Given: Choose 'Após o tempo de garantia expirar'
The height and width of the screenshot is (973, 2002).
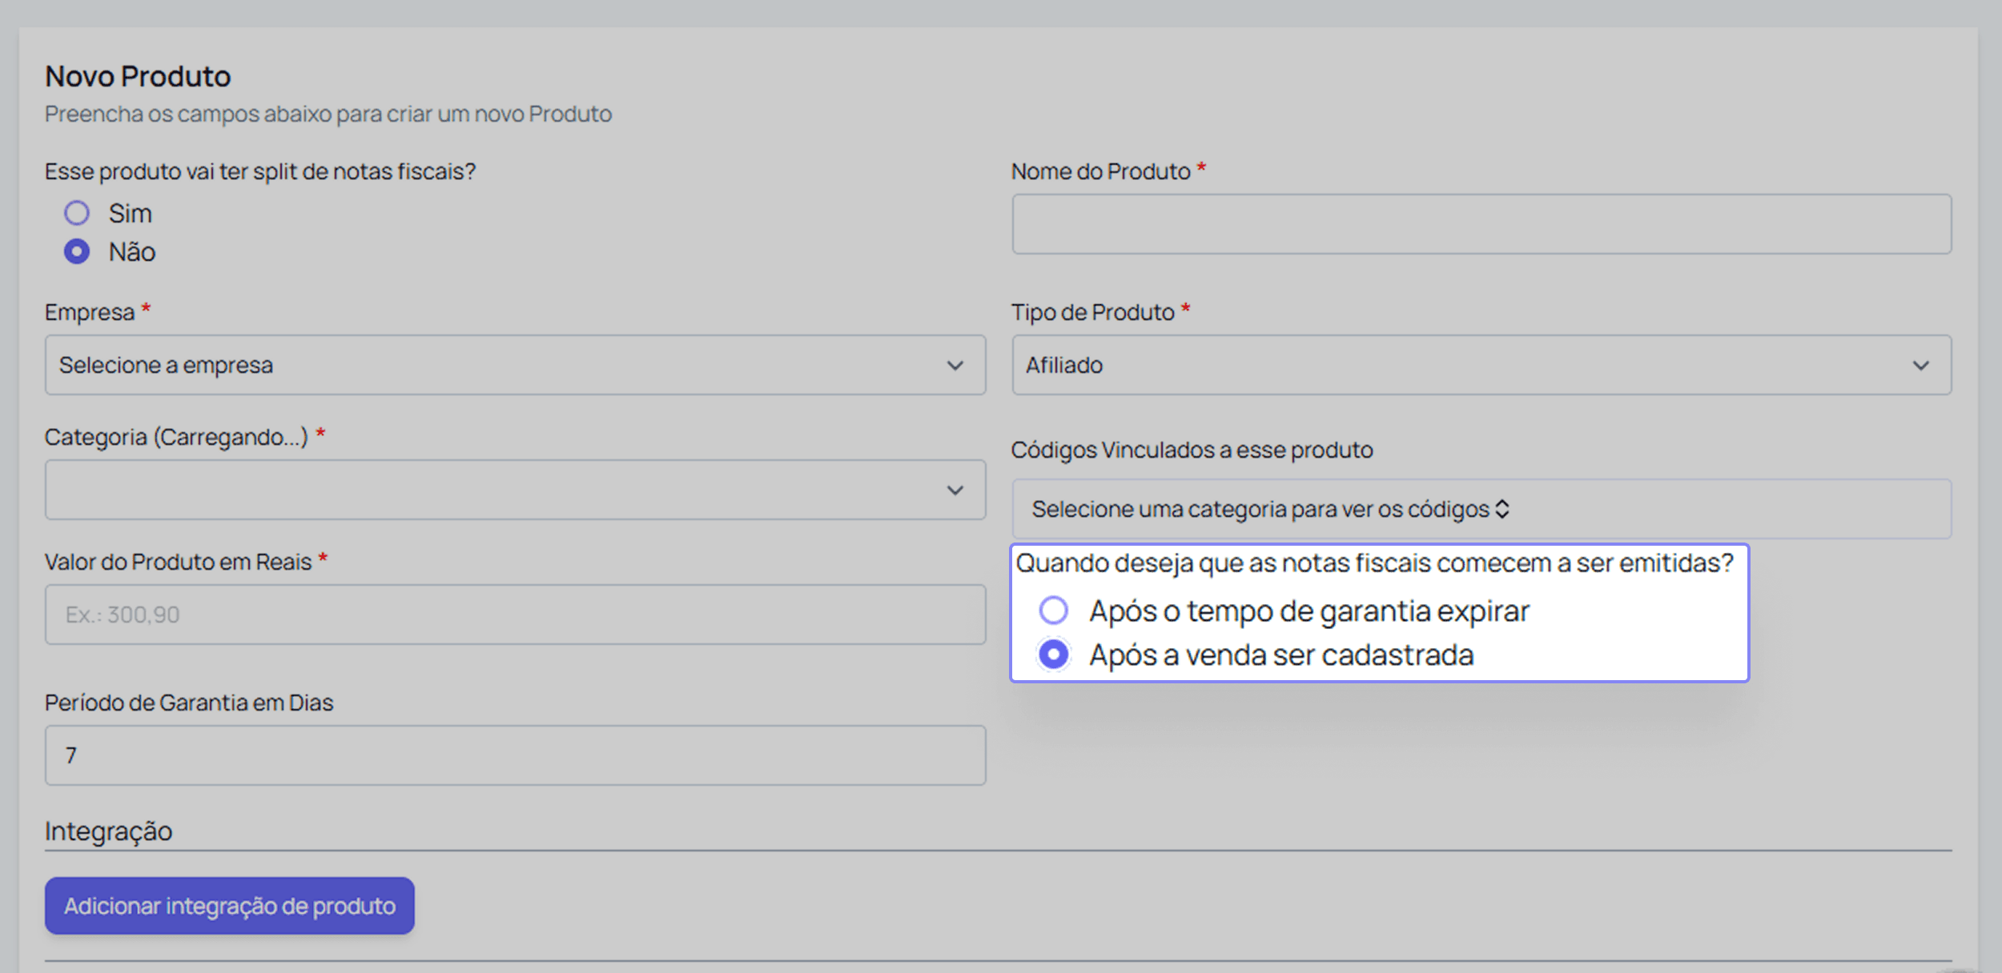Looking at the screenshot, I should click(x=1053, y=611).
